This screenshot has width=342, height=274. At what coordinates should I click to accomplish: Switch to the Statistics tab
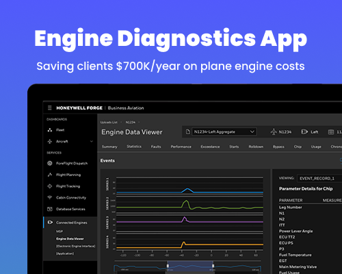[x=134, y=147]
